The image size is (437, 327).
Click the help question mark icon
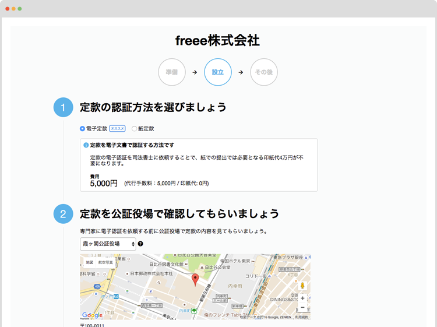[140, 244]
